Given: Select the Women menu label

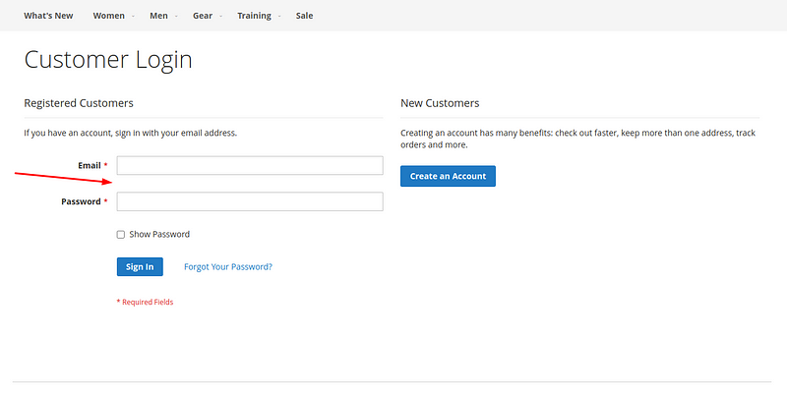Looking at the screenshot, I should pyautogui.click(x=108, y=16).
